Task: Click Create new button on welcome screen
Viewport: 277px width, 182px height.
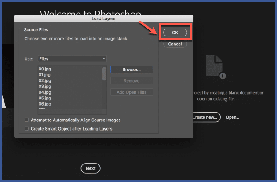Action: tap(207, 117)
